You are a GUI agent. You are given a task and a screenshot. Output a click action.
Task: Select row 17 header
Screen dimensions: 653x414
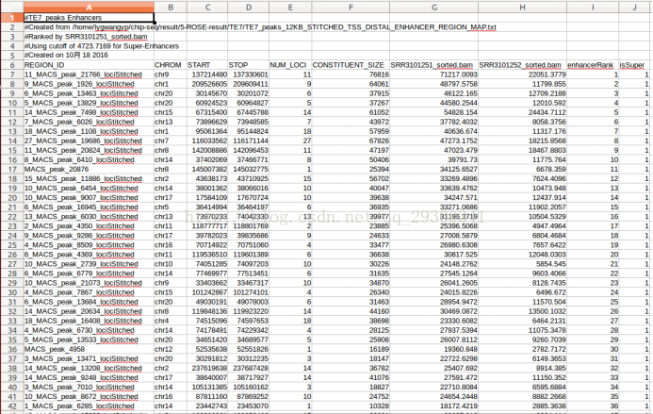[x=12, y=169]
